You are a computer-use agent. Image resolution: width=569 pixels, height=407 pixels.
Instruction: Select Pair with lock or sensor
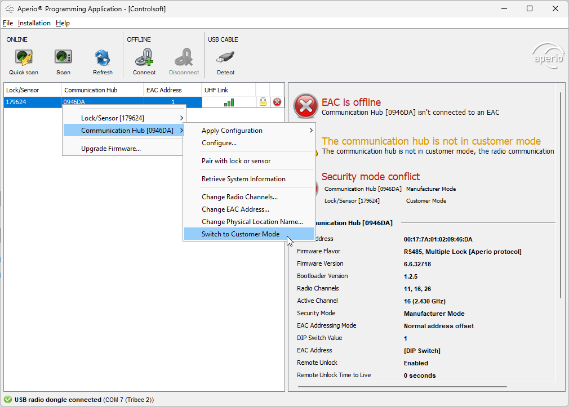249,160
